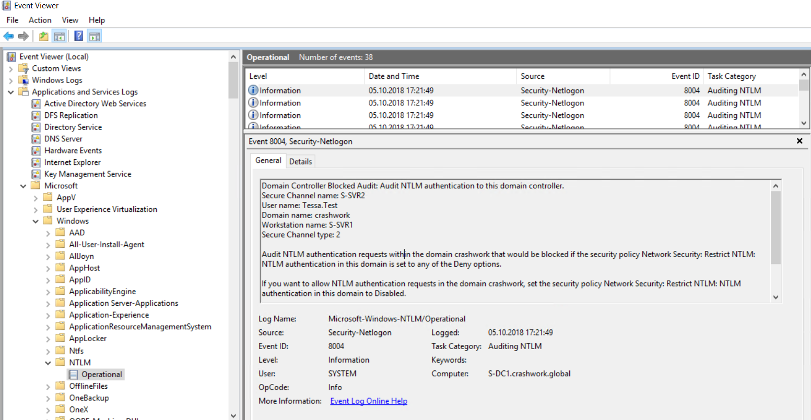811x420 pixels.
Task: Collapse the Microsoft folder node
Action: pos(23,186)
